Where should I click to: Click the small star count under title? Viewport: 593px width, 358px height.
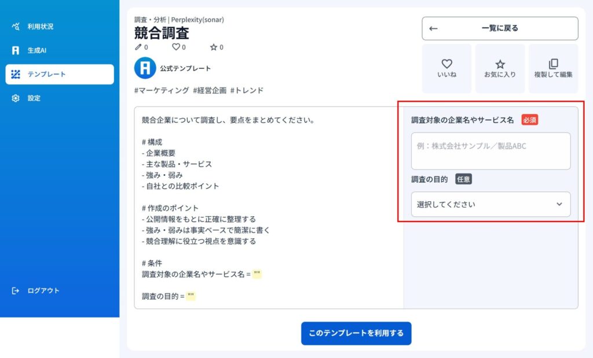[213, 47]
